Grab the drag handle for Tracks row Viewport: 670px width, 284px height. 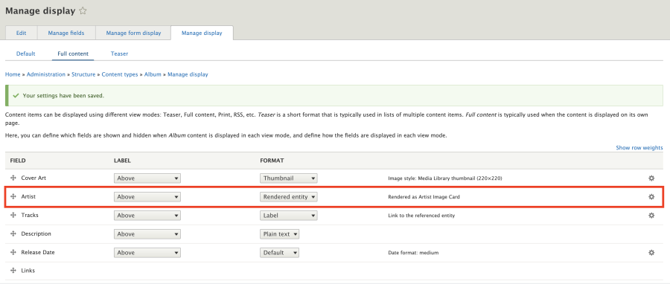(13, 215)
